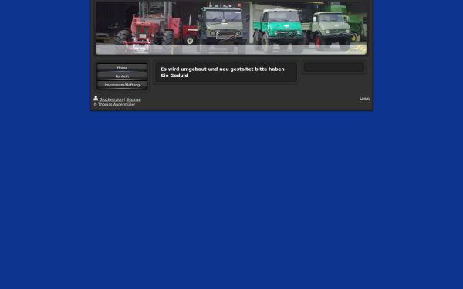Screen dimensions: 463x289
Task: Click the header banner image of vehicles
Action: (231, 28)
